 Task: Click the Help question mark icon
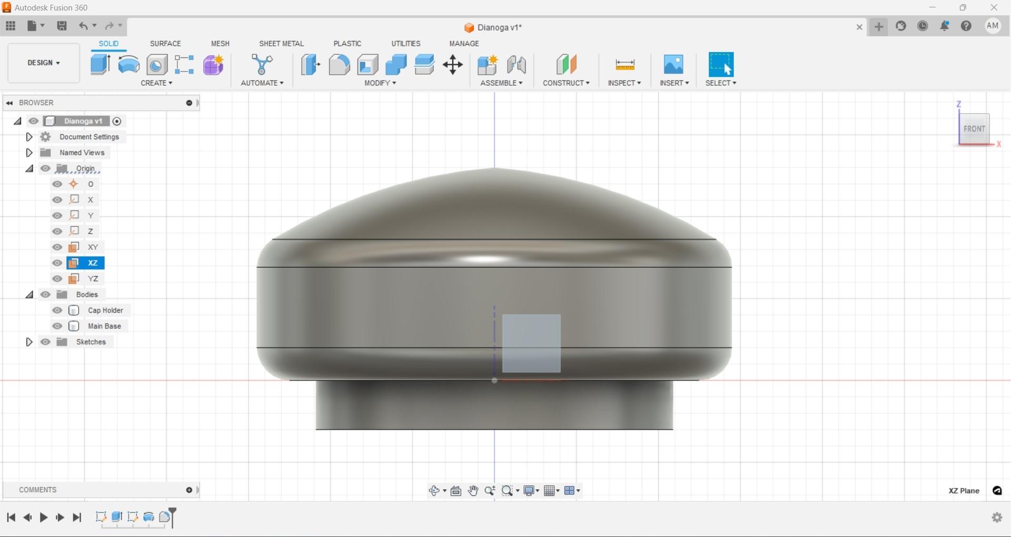pos(966,26)
